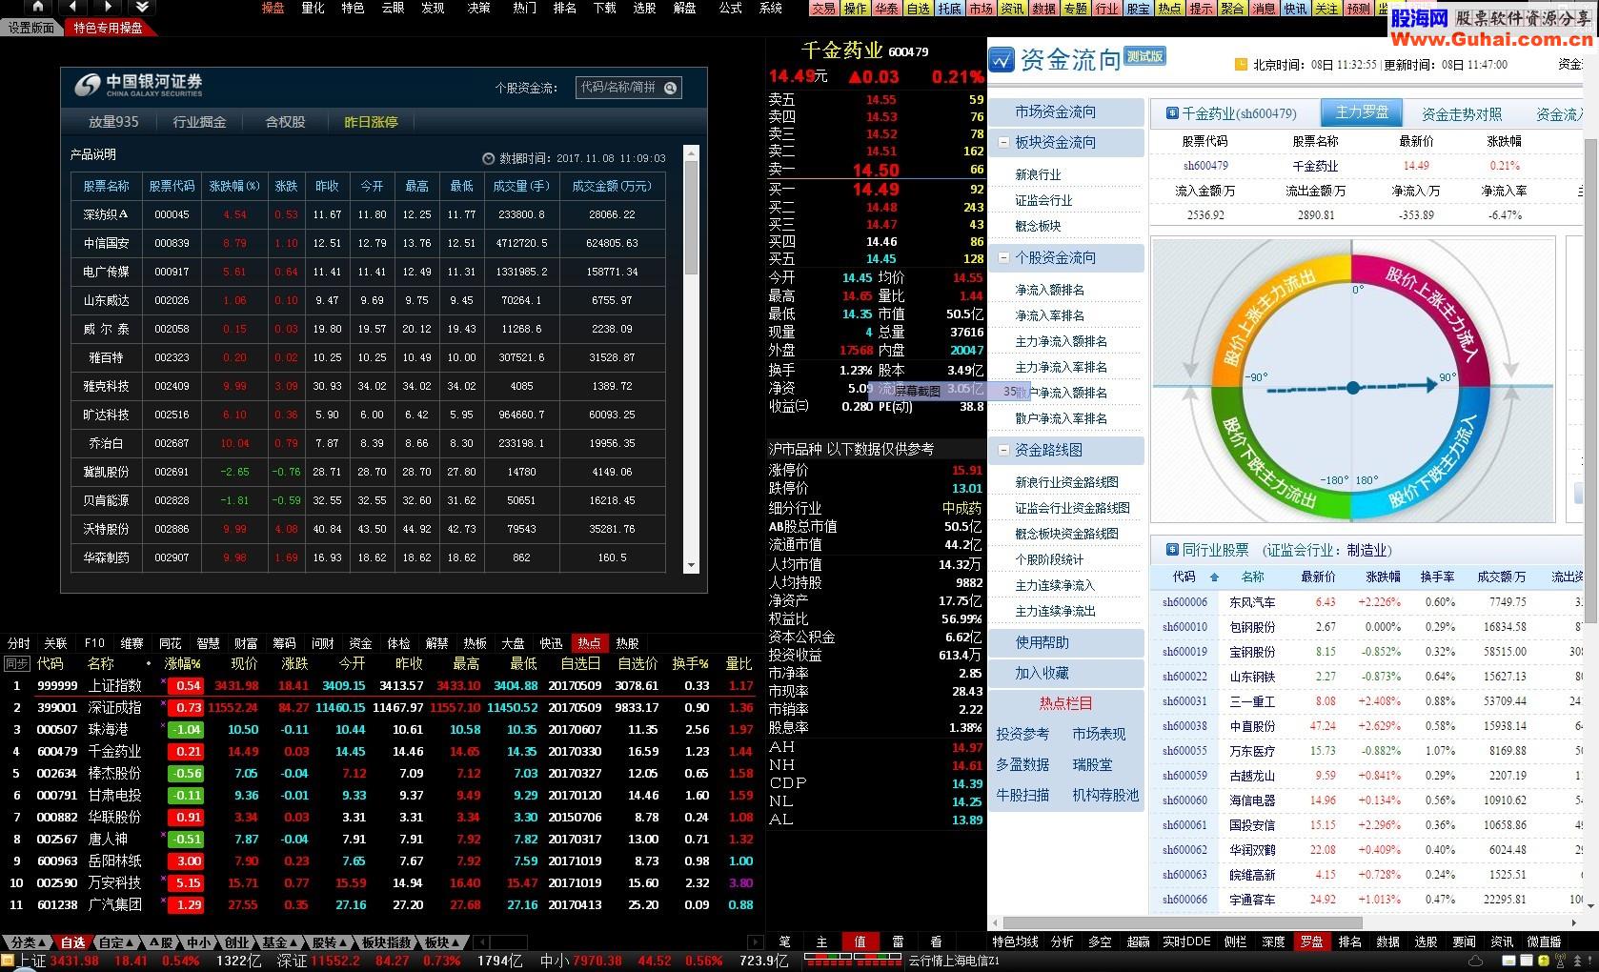Open the 牛股扫描 link
The height and width of the screenshot is (972, 1599).
coord(1022,795)
